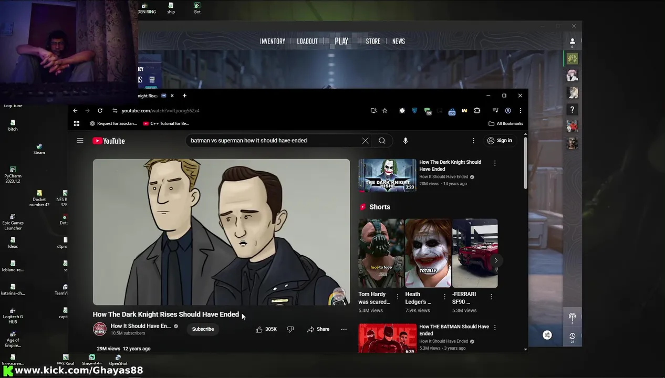The height and width of the screenshot is (378, 665).
Task: Click the browser address bar URL
Action: click(160, 111)
